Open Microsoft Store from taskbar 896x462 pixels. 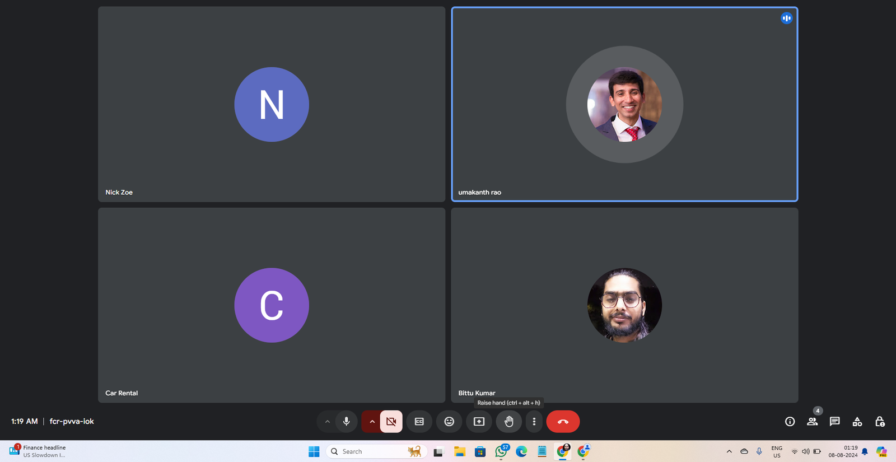480,451
